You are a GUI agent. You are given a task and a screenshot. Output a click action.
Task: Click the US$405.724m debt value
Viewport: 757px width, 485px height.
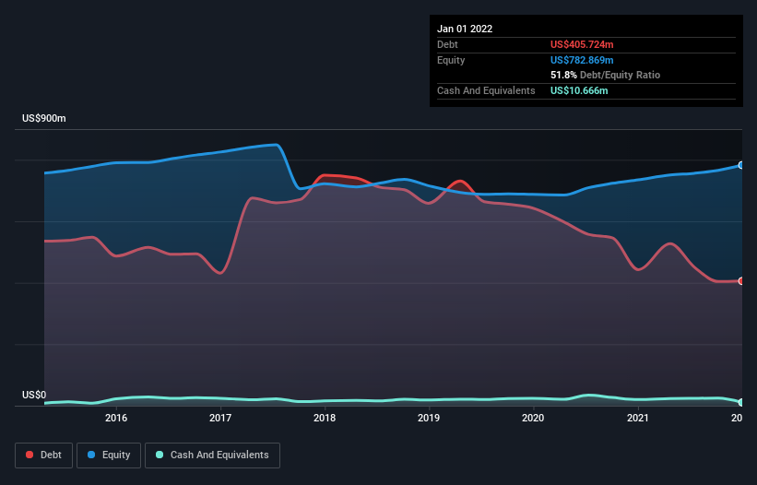point(582,44)
